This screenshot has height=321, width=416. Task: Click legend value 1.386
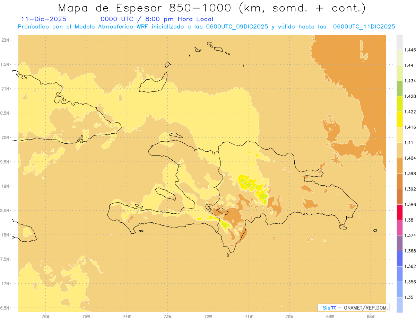tap(410, 205)
